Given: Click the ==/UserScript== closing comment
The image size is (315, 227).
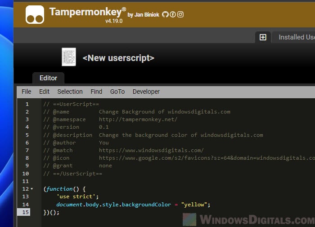Looking at the screenshot, I should (73, 174).
